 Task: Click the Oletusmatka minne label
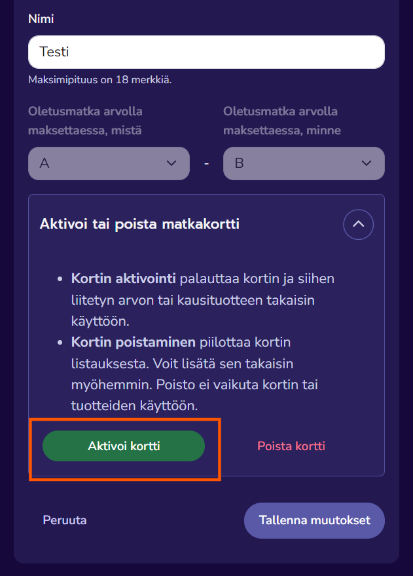pos(281,121)
